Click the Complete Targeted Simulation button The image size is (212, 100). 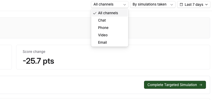[x=175, y=85]
